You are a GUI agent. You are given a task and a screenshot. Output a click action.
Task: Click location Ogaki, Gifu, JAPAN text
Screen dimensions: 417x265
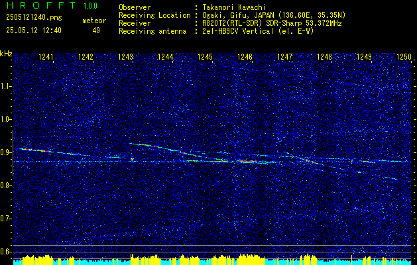(x=274, y=15)
